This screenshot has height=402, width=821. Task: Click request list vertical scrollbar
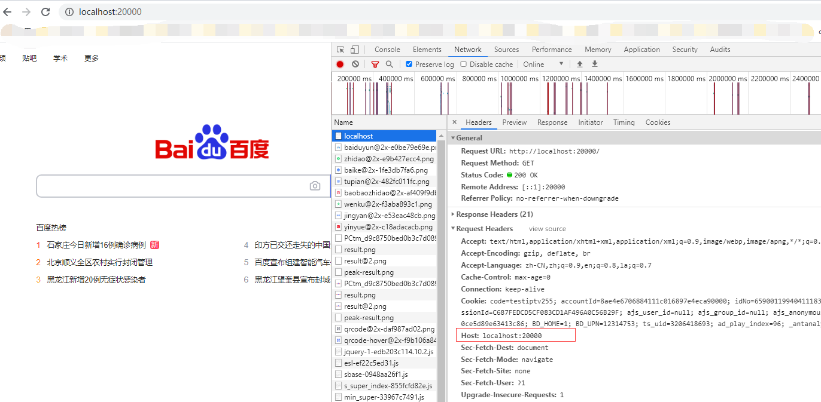tap(442, 266)
